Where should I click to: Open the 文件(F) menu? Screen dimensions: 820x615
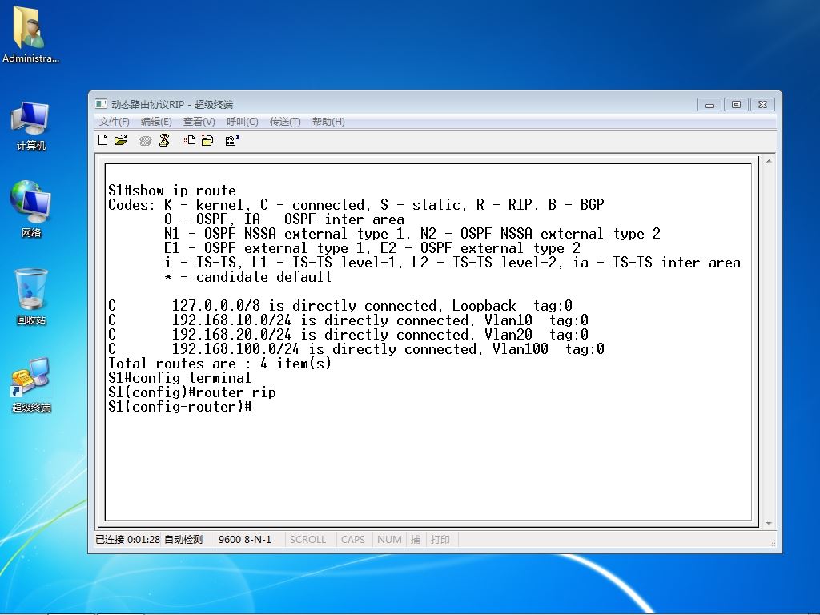[x=114, y=122]
